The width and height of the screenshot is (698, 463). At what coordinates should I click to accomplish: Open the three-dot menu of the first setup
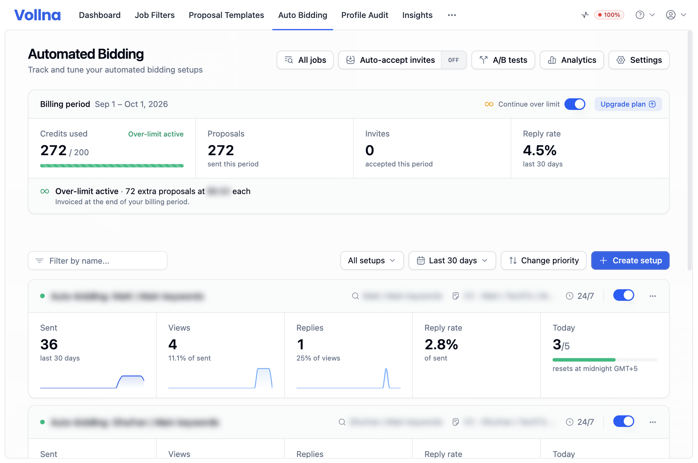[x=653, y=296]
